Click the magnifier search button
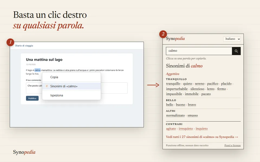The height and width of the screenshot is (162, 260). [236, 51]
